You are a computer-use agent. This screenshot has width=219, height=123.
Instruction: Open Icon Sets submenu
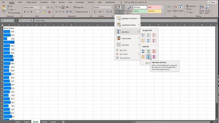(x=128, y=45)
